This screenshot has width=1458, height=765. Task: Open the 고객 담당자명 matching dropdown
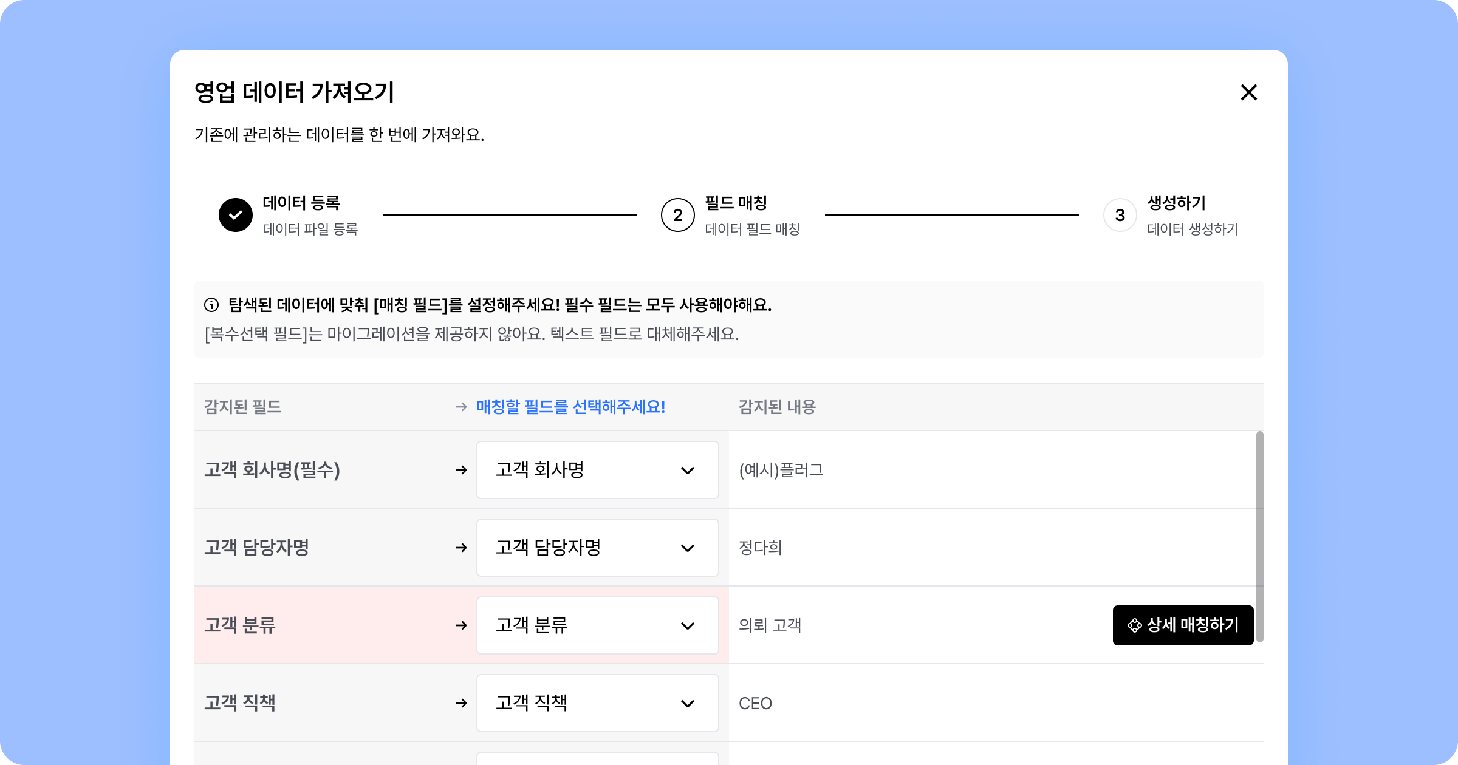[597, 548]
